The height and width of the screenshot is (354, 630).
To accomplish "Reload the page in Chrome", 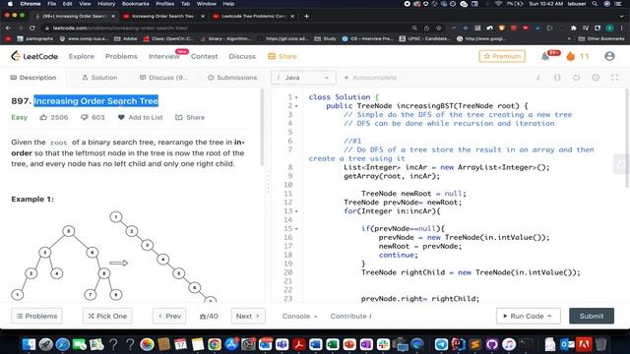I will coord(32,29).
